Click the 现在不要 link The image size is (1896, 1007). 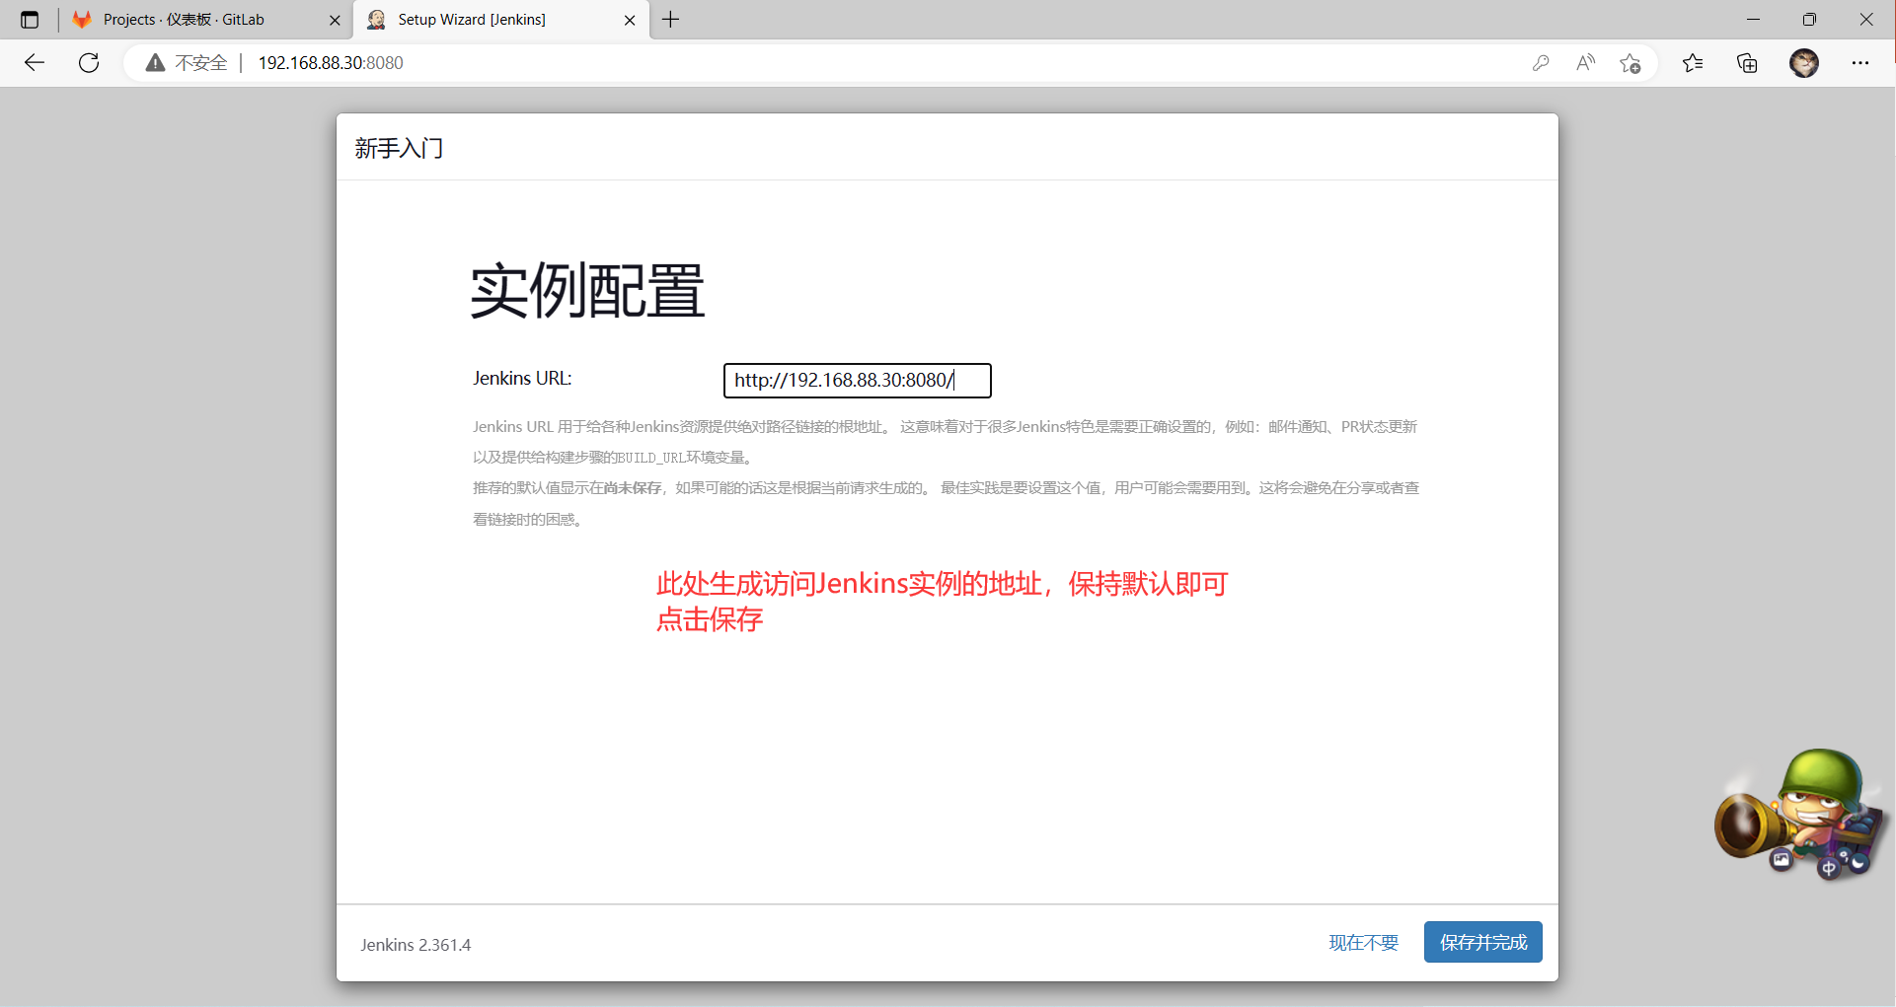point(1363,943)
